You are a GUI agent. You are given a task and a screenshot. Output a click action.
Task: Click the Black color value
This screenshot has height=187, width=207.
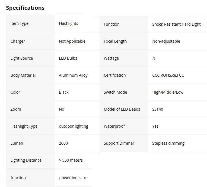(x=64, y=92)
